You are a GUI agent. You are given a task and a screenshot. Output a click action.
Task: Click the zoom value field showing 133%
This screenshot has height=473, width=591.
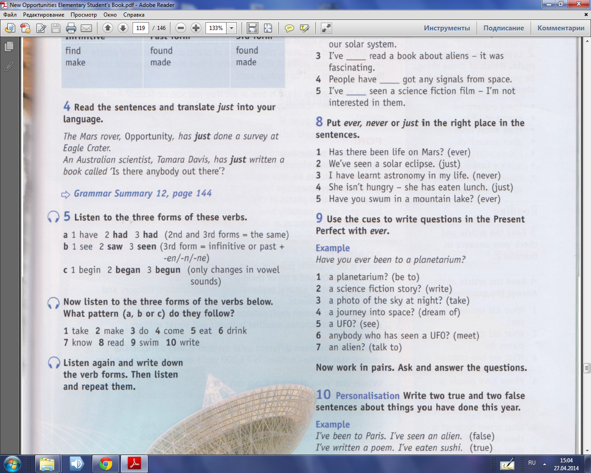[216, 28]
